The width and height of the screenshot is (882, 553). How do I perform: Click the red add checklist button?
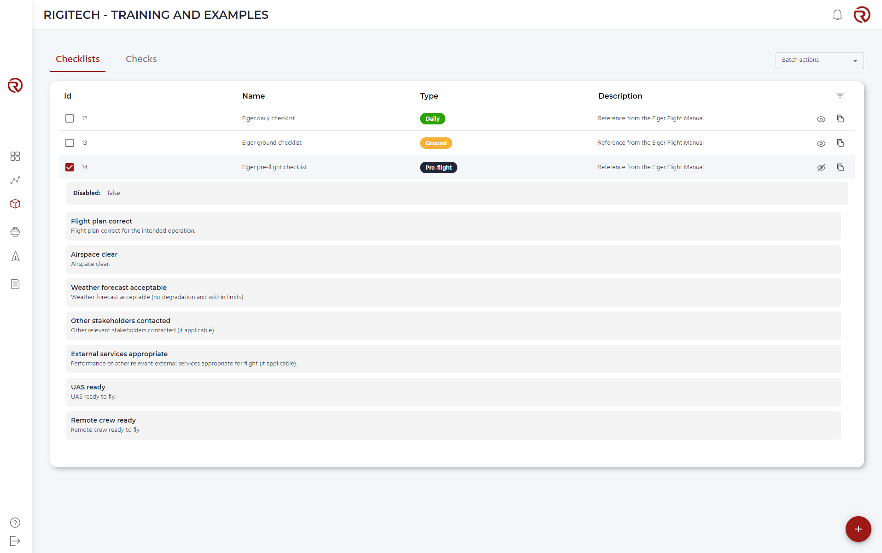pos(858,529)
